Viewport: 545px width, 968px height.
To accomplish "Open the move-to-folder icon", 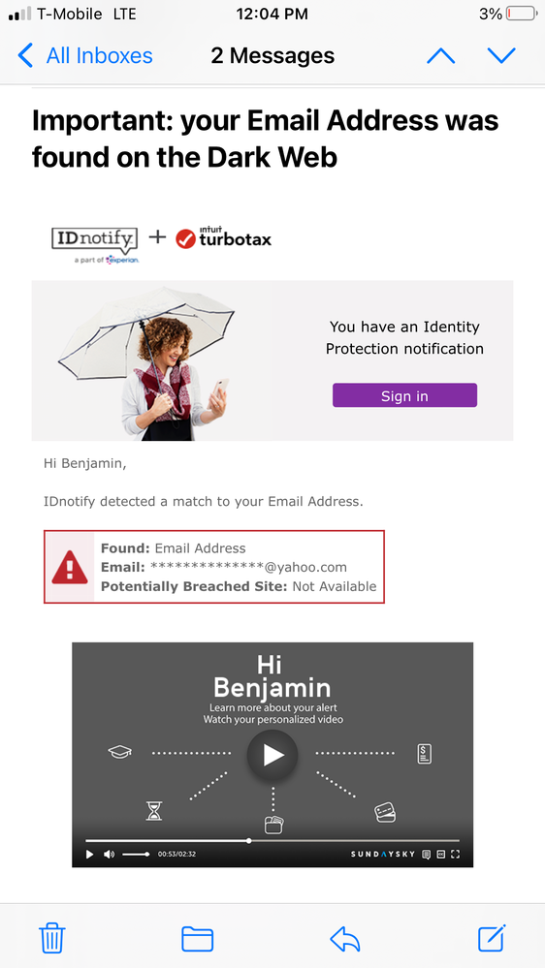I will (198, 939).
